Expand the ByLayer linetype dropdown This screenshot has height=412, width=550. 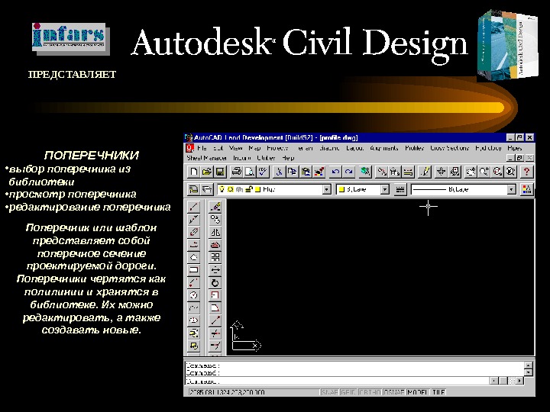pyautogui.click(x=512, y=189)
